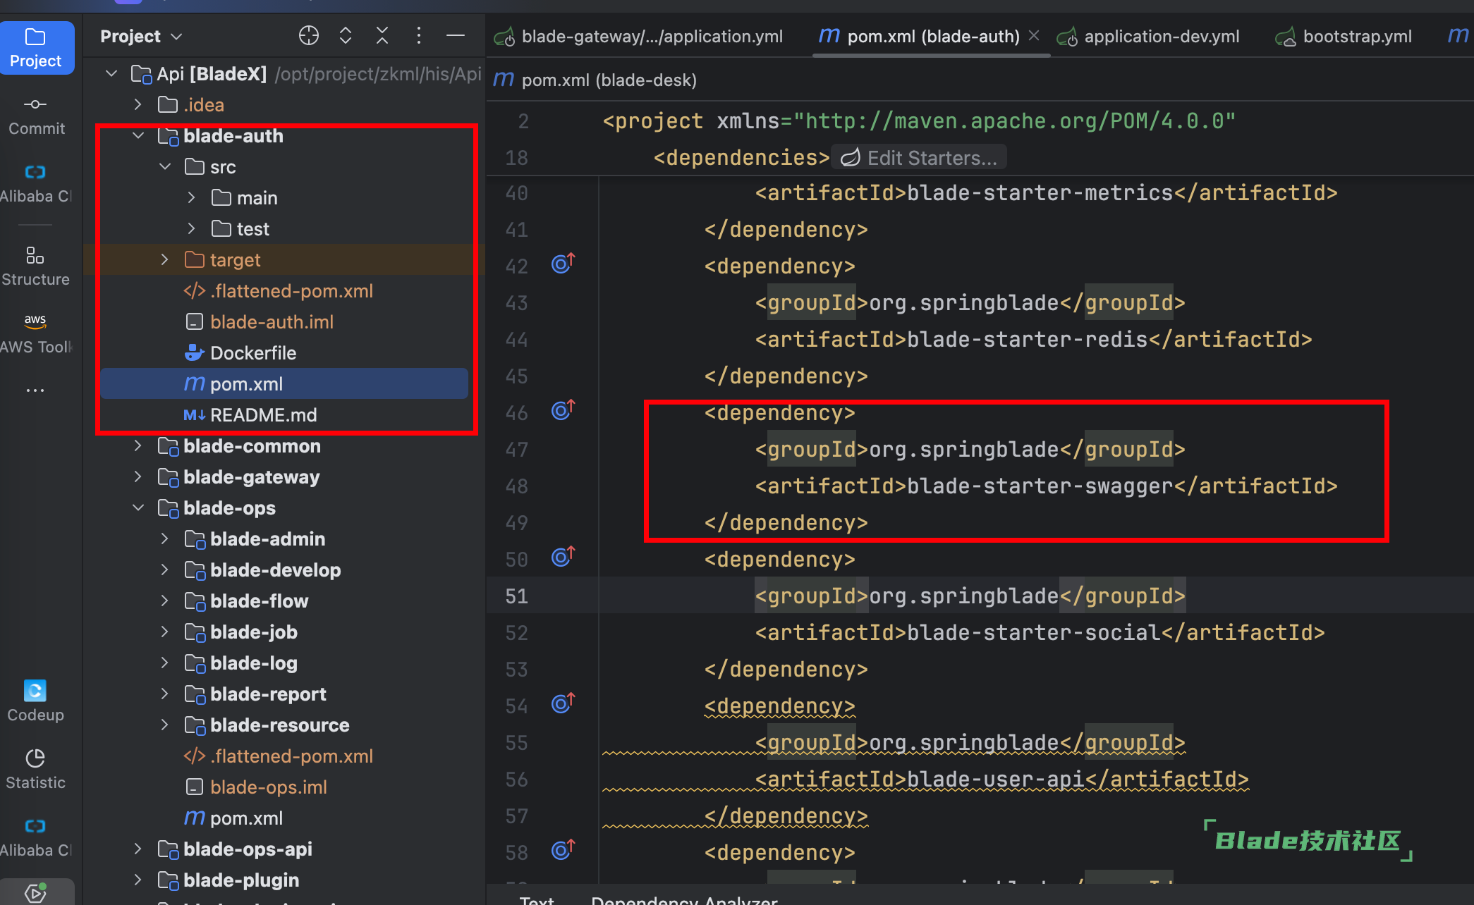The image size is (1474, 905).
Task: Collapse the src folder
Action: [165, 166]
